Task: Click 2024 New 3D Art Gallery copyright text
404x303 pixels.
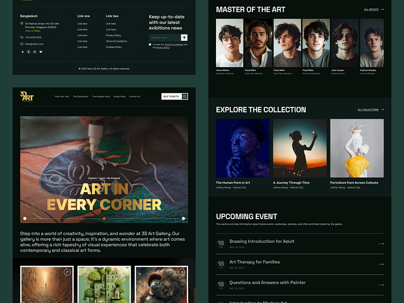Action: click(x=104, y=69)
